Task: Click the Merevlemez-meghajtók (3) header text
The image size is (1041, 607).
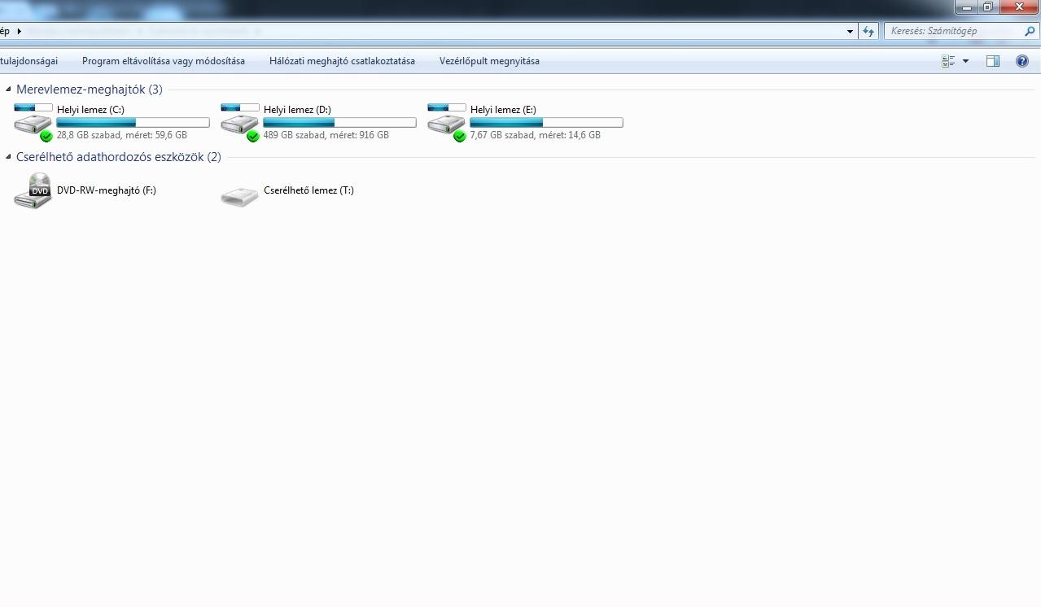Action: point(90,90)
